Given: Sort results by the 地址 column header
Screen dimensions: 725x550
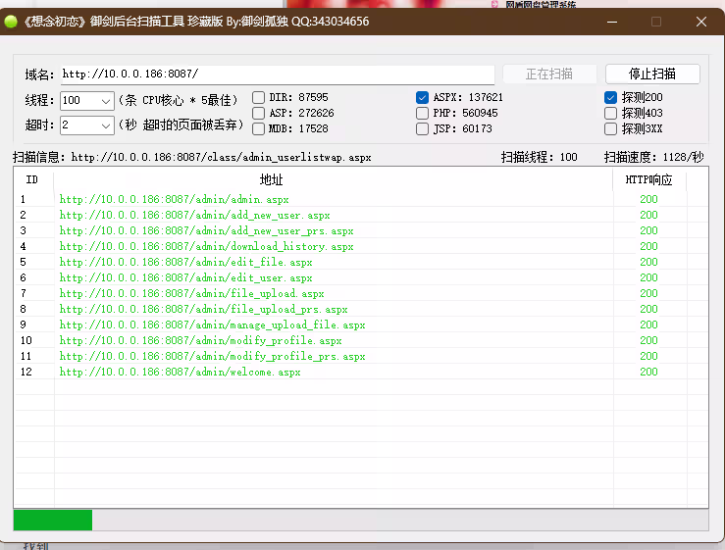Looking at the screenshot, I should tap(272, 179).
